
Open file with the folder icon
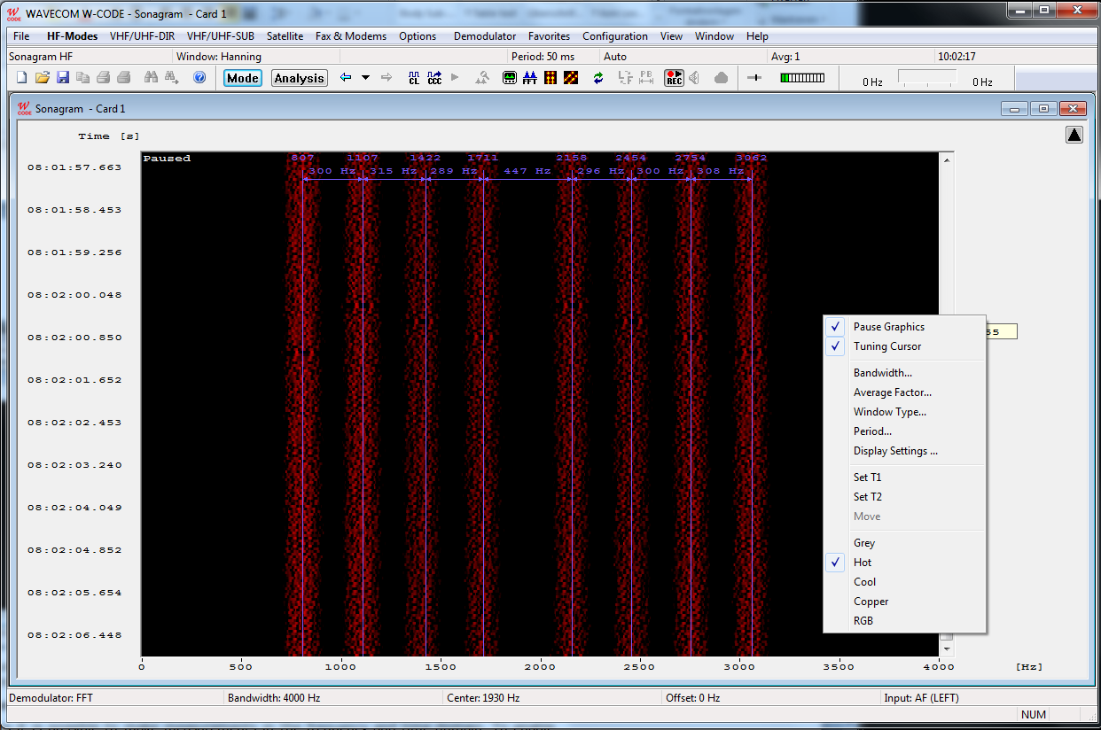coord(42,78)
